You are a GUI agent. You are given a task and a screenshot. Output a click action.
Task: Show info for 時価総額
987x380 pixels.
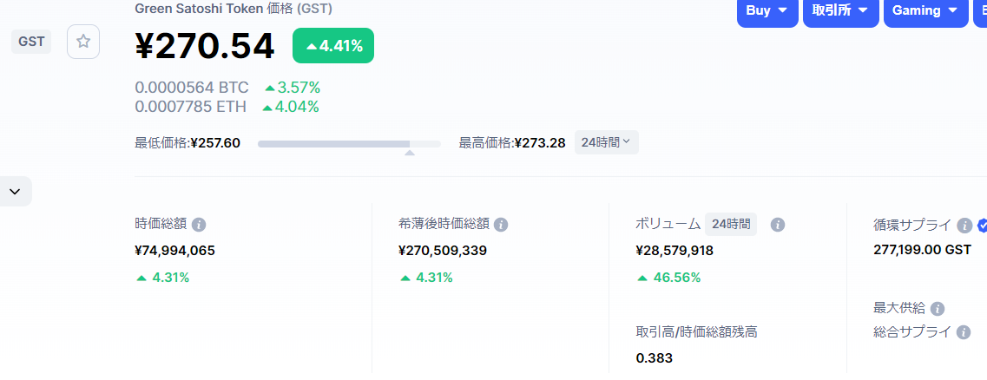[199, 225]
